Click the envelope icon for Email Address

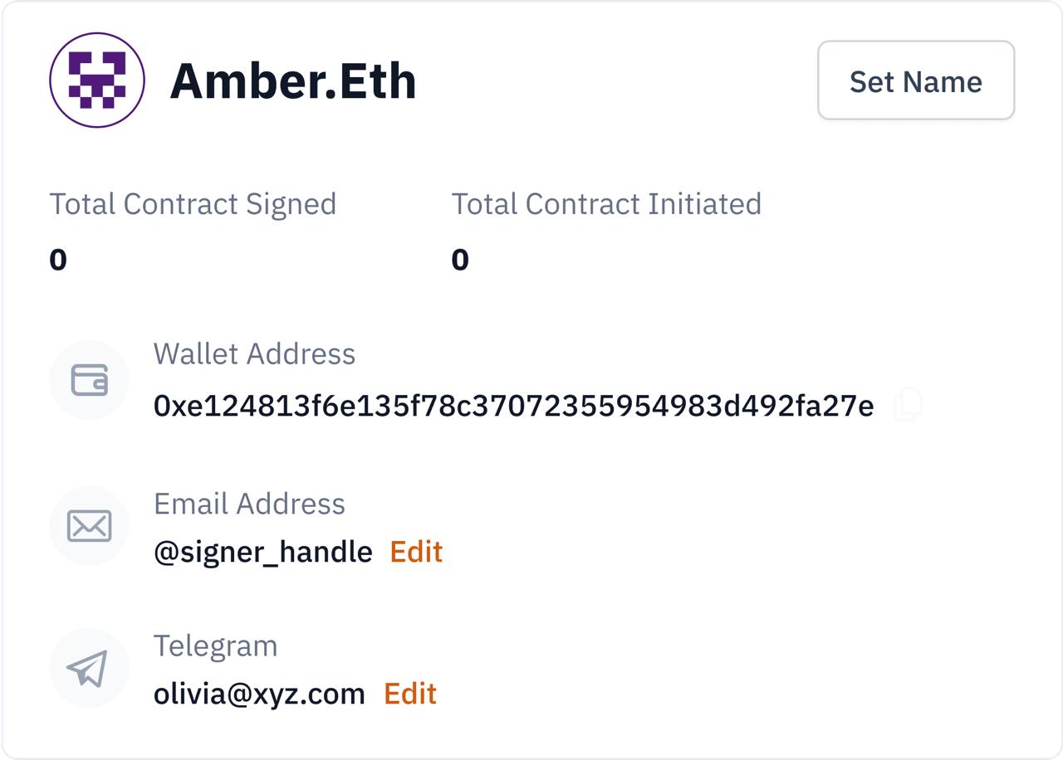tap(89, 526)
